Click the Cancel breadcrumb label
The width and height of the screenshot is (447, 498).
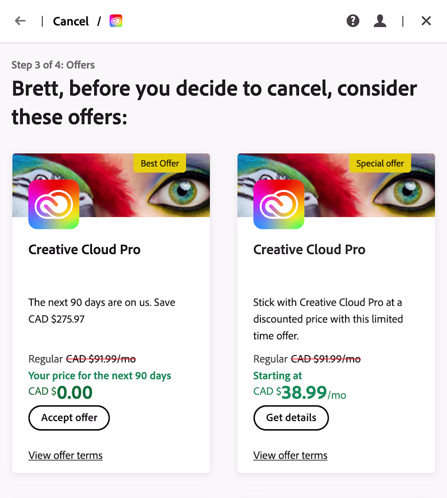[x=71, y=21]
